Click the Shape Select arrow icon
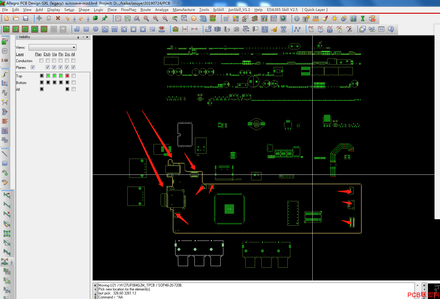 105,29
